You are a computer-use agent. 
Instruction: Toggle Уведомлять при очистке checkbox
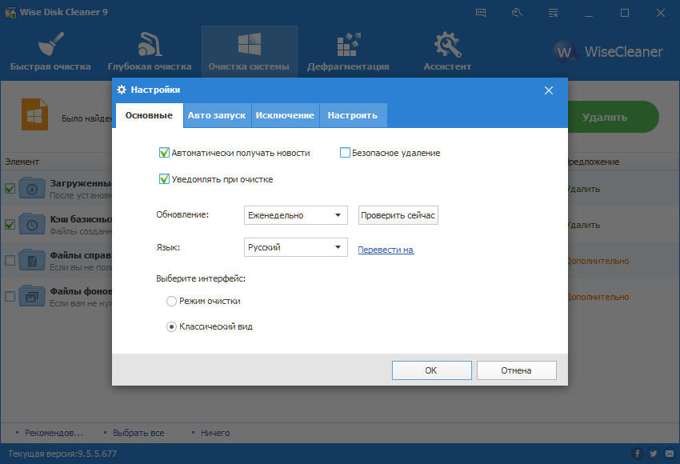point(164,179)
